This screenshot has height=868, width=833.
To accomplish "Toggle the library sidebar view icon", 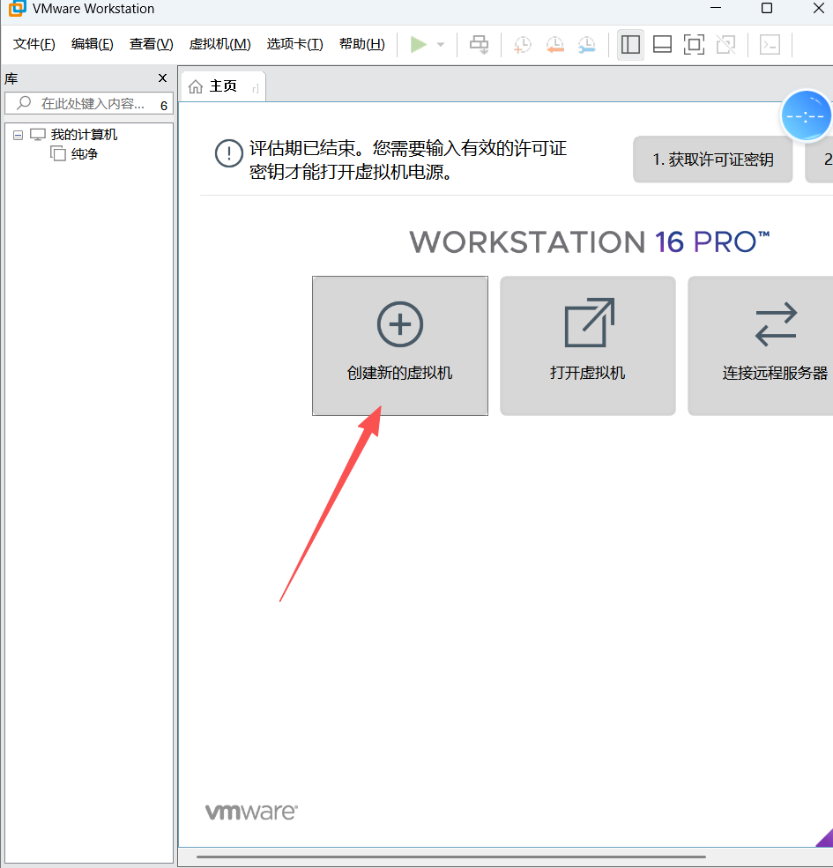I will click(630, 44).
